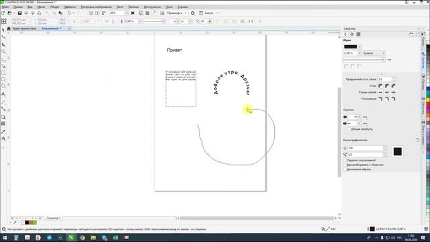
Task: Select the Transparency checkerboard tool
Action: pos(3,124)
